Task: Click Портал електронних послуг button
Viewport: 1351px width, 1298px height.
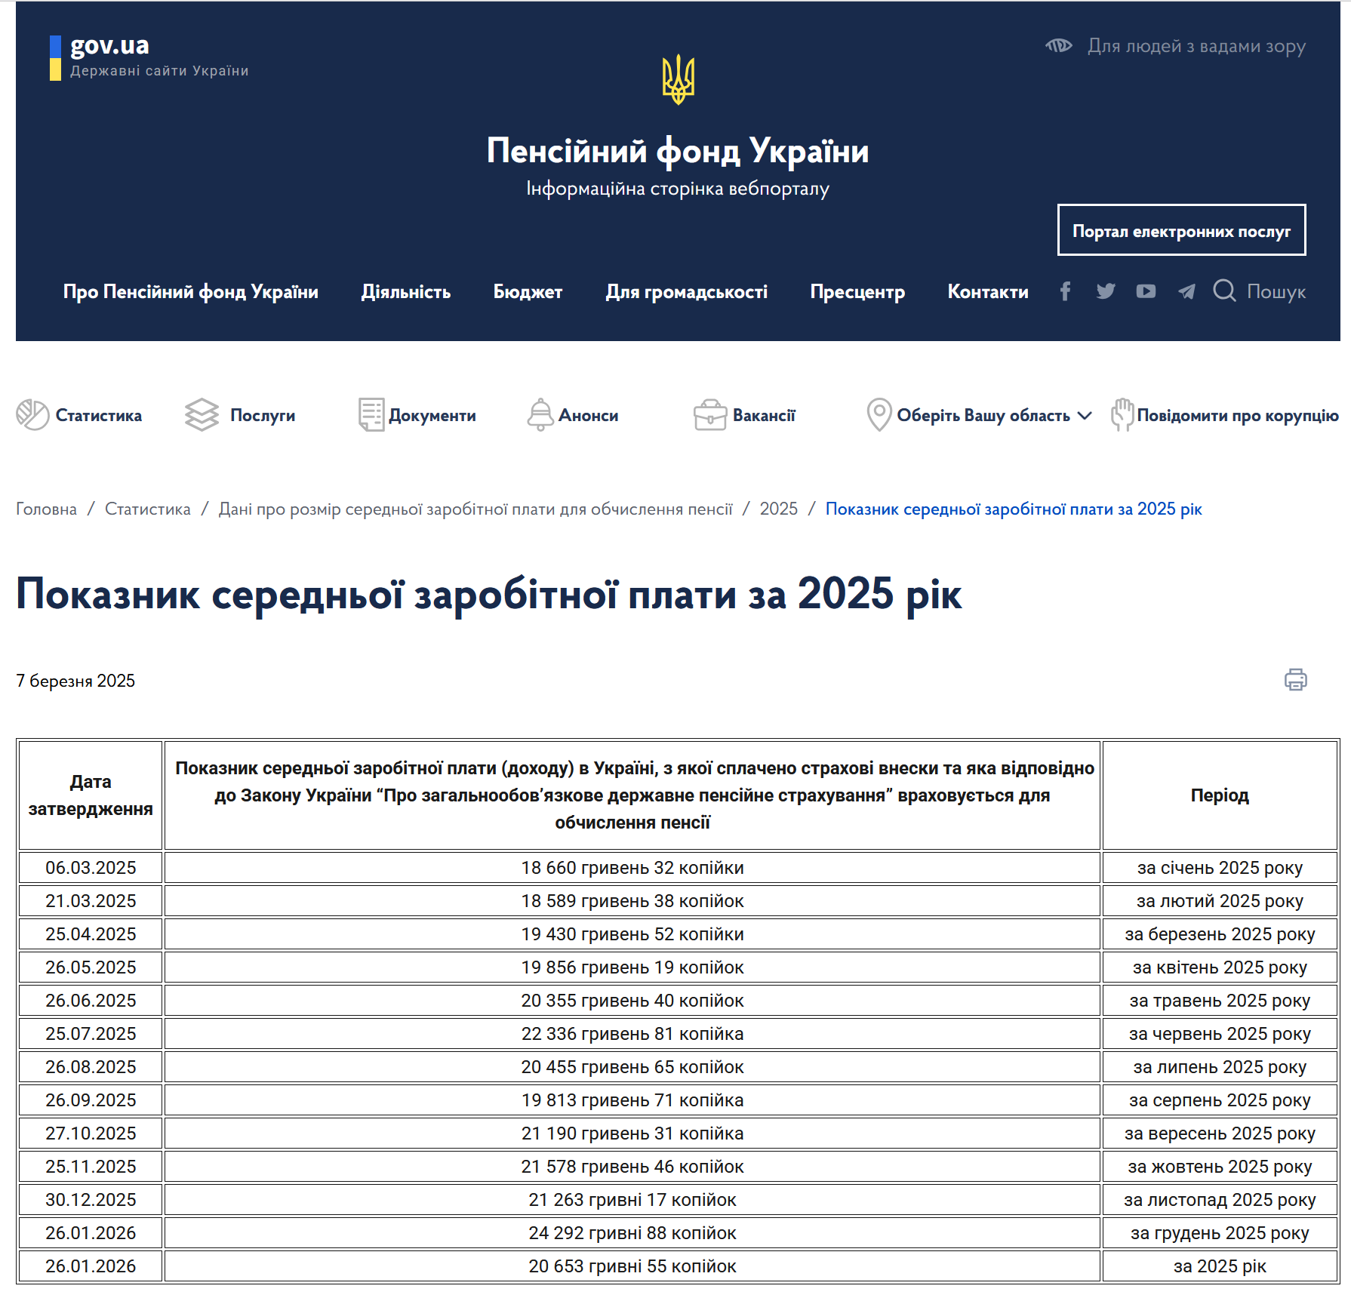Action: click(x=1181, y=230)
